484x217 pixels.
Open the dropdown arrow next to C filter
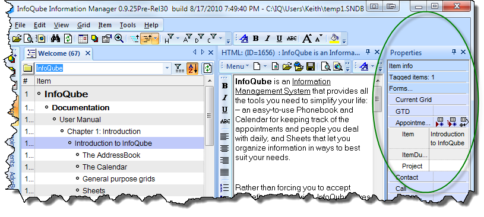click(x=220, y=39)
